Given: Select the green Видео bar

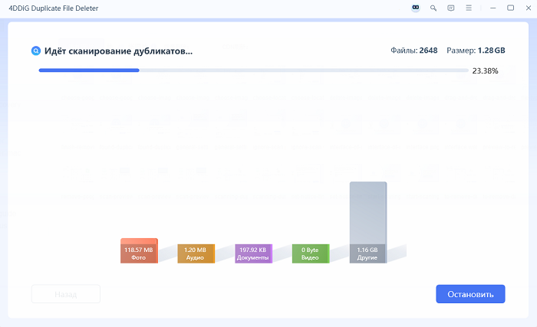Looking at the screenshot, I should pos(310,253).
